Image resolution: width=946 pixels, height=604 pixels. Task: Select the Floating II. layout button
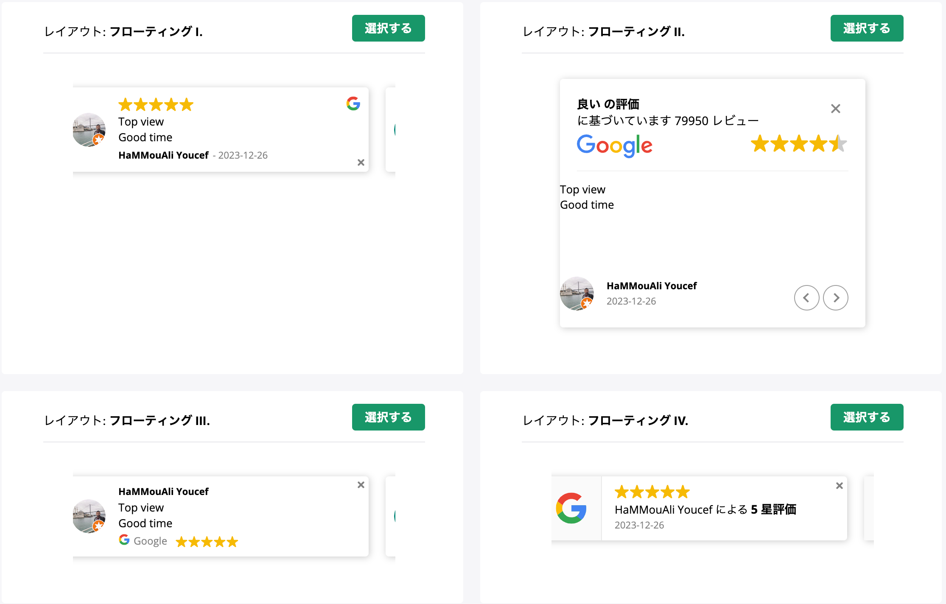[867, 28]
